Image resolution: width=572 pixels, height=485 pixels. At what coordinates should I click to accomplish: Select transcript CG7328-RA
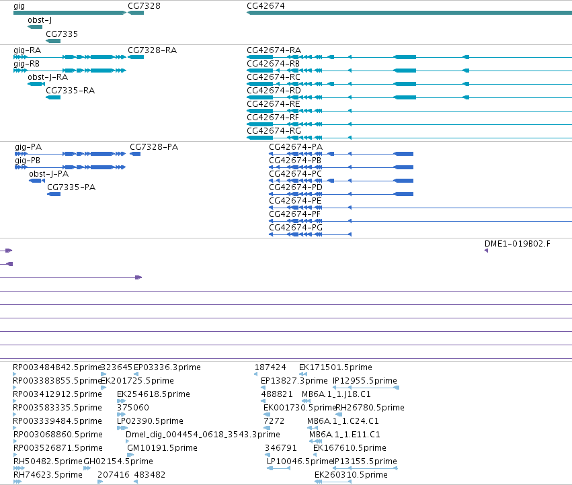click(x=152, y=50)
